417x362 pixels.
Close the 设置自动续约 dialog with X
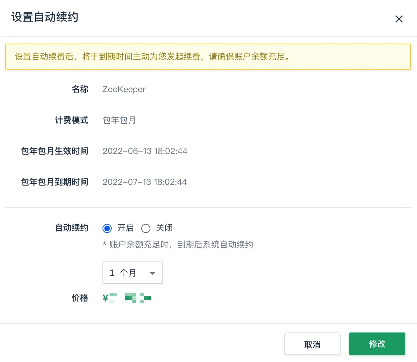click(399, 19)
